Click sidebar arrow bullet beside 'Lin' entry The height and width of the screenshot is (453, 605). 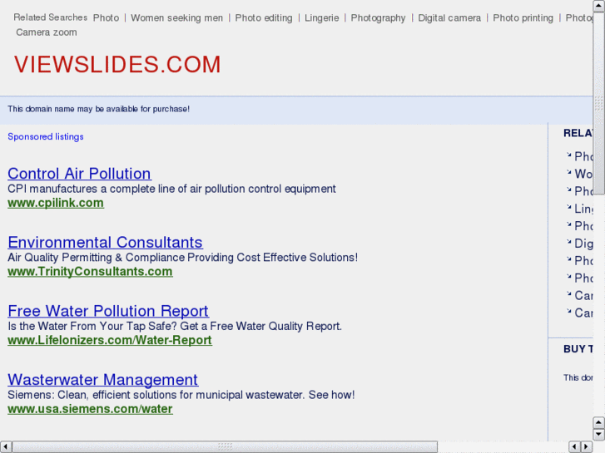(x=568, y=207)
